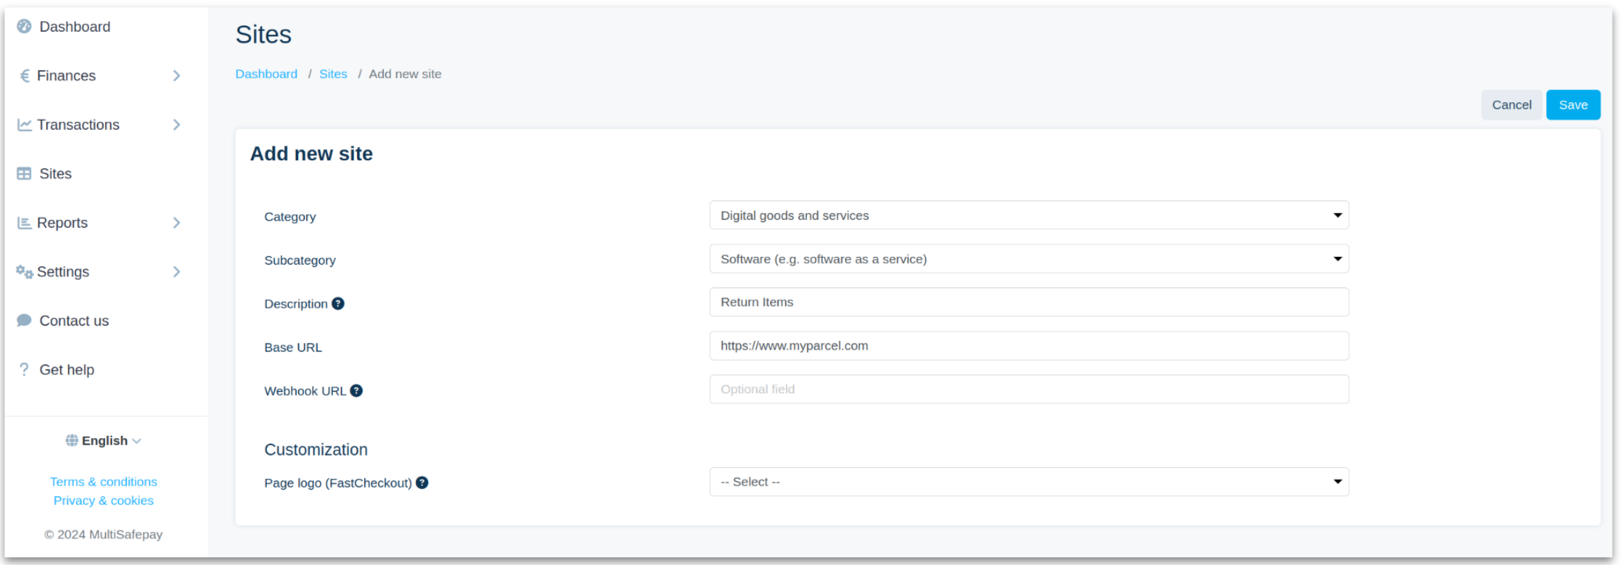Open the Category dropdown

click(x=1028, y=215)
